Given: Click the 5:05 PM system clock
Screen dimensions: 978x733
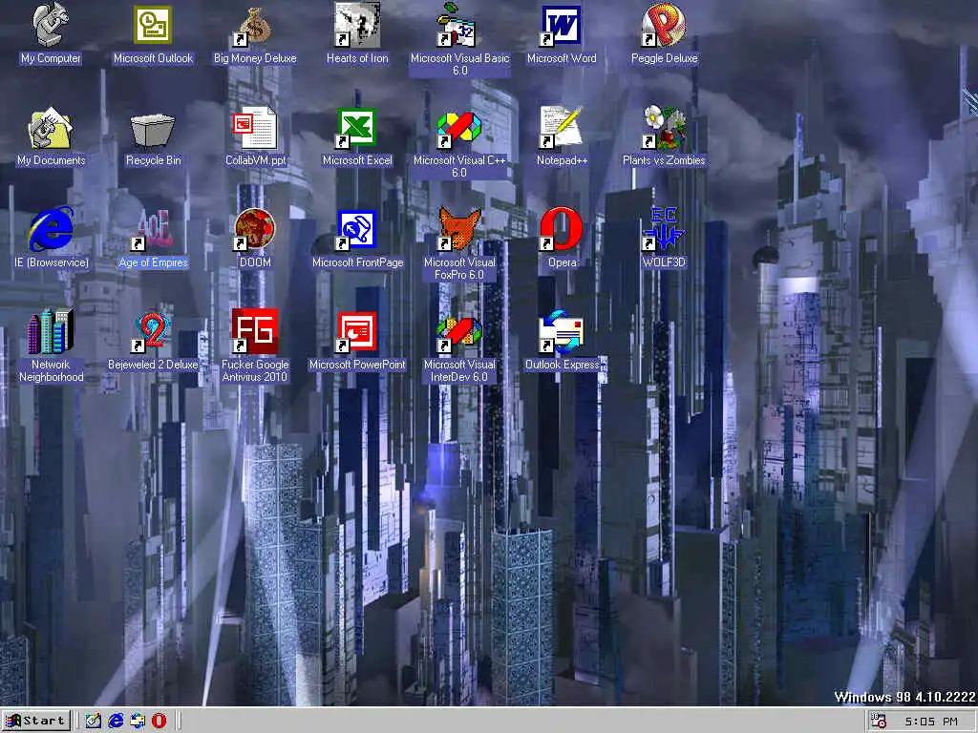Looking at the screenshot, I should click(931, 722).
